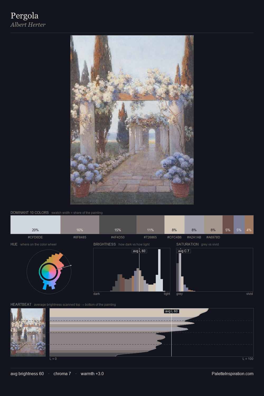Viewport: 264px width, 396px height.
Task: Click the #CFD6DE pale blue swatch labeled 20%
Action: pos(35,225)
